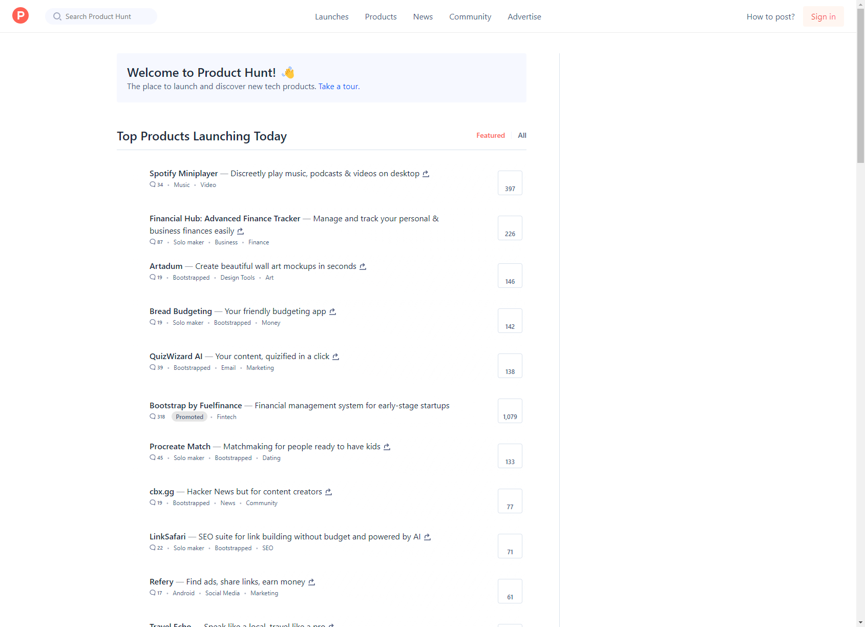Click the Sign in button
This screenshot has width=865, height=627.
[x=823, y=16]
